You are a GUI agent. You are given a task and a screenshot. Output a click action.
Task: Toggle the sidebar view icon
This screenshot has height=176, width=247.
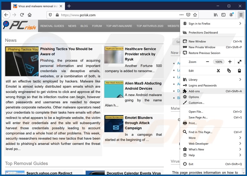pos(223,15)
